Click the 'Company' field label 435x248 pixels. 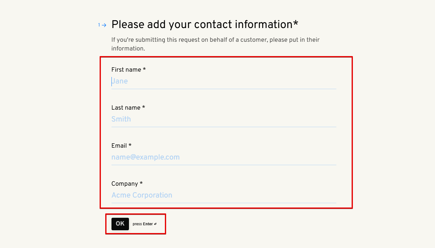pos(125,184)
